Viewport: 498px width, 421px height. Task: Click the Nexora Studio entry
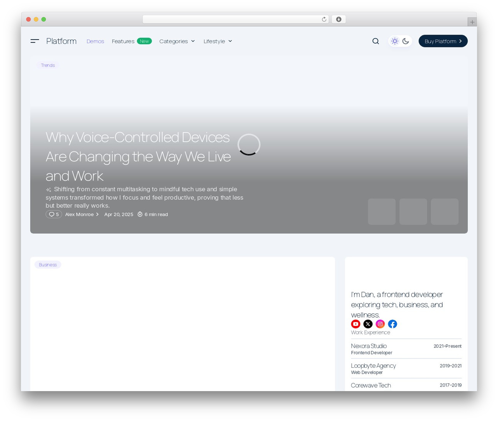406,349
